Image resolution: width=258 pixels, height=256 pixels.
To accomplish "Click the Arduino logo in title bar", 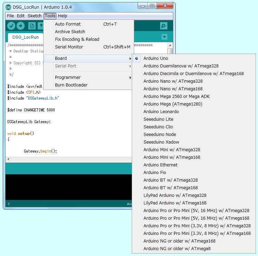I will pyautogui.click(x=8, y=7).
